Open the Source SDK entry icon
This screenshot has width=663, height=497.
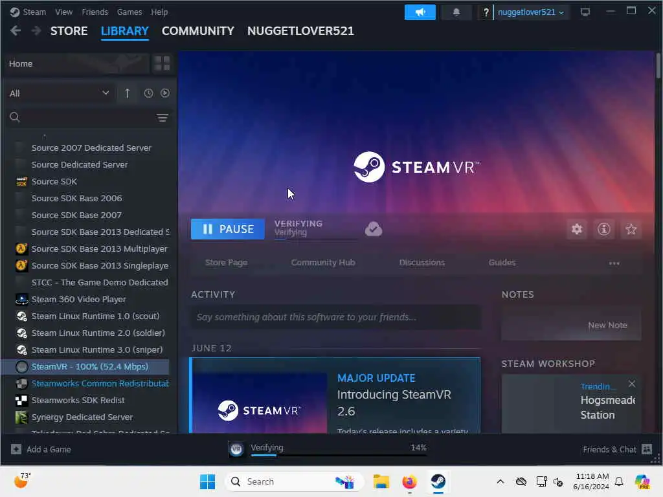(x=21, y=181)
